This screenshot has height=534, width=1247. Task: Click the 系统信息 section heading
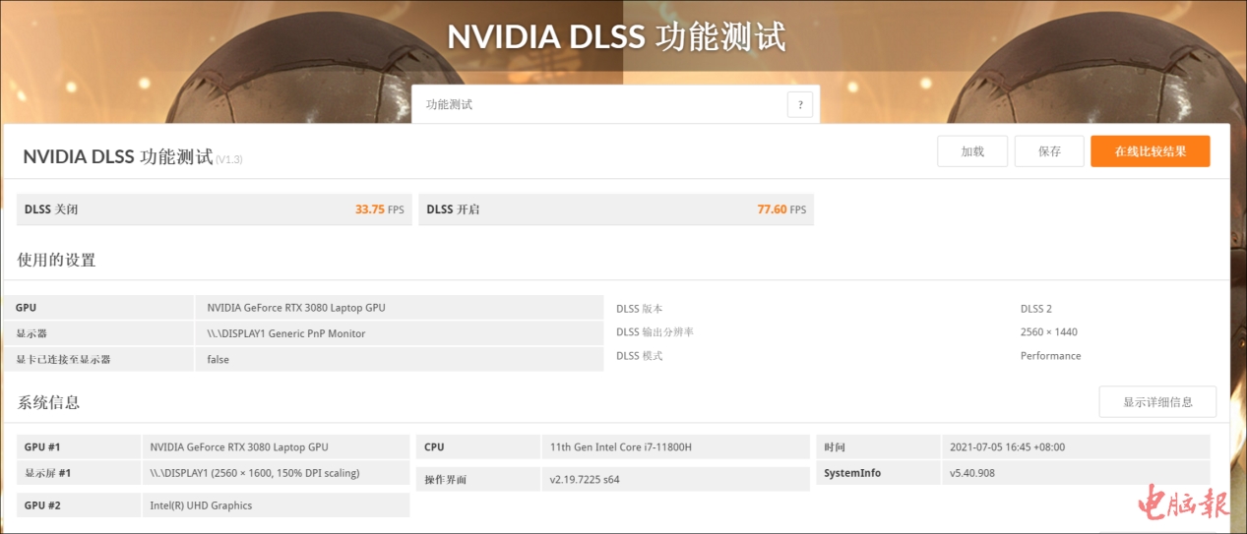48,402
